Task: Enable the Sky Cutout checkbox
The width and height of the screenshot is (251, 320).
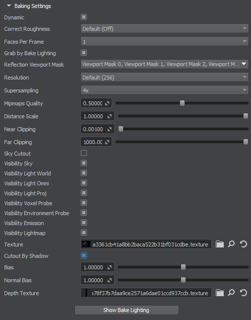Action: 84,153
